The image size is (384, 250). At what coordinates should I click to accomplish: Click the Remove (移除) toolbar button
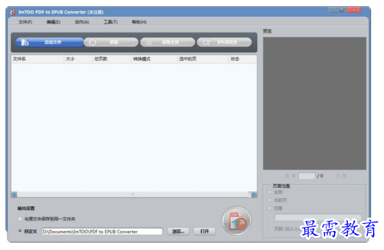click(x=111, y=42)
